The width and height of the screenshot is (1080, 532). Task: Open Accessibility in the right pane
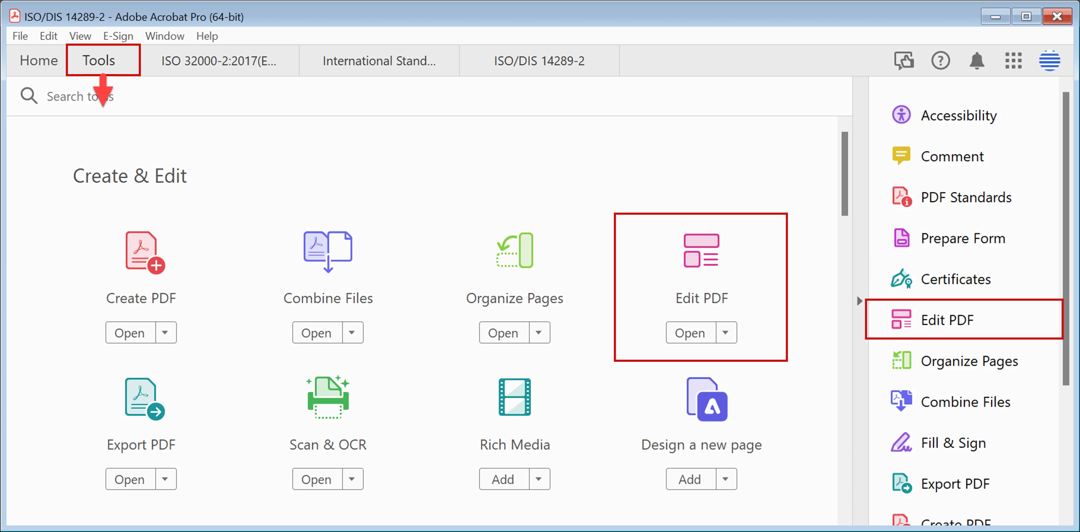tap(958, 115)
